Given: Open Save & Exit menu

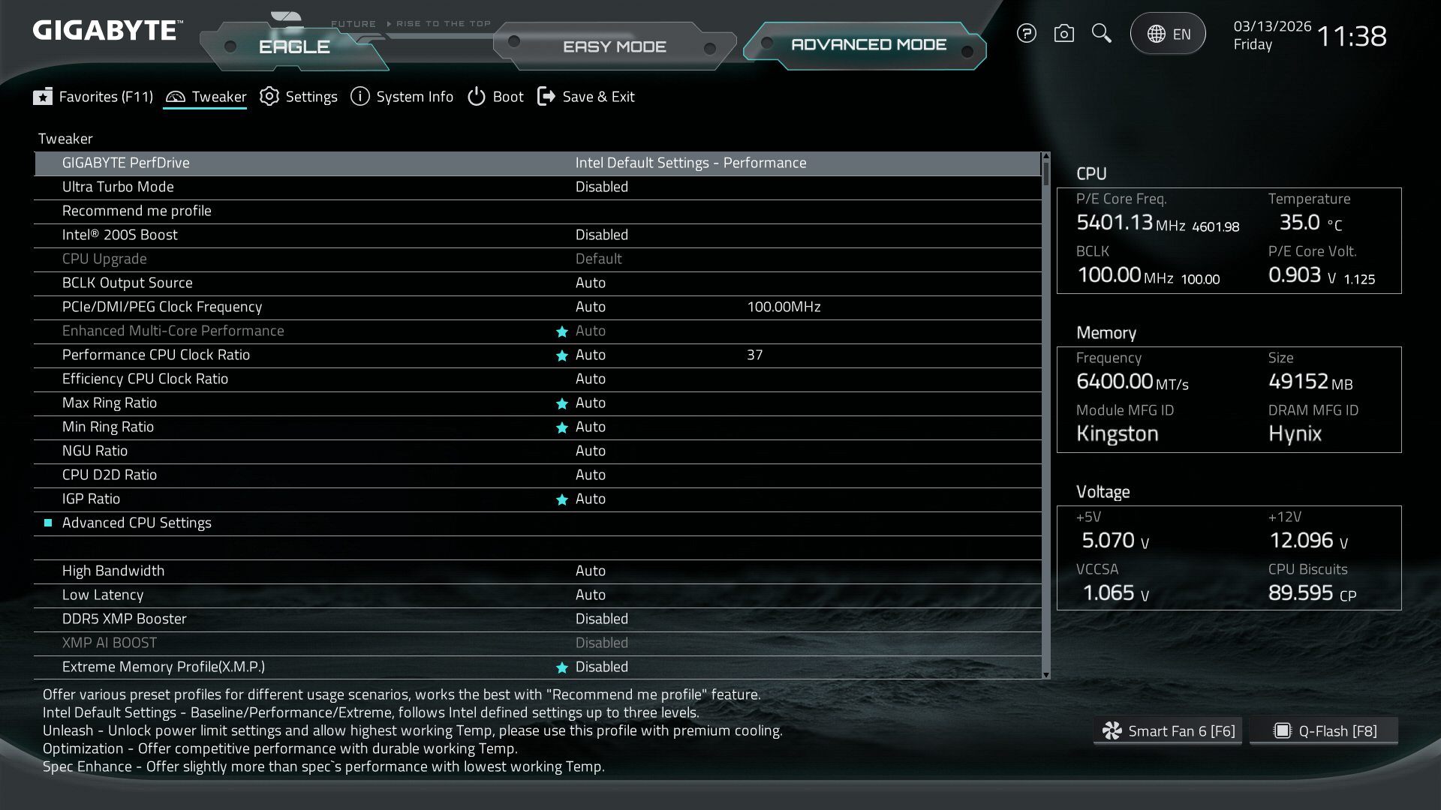Looking at the screenshot, I should coord(586,97).
